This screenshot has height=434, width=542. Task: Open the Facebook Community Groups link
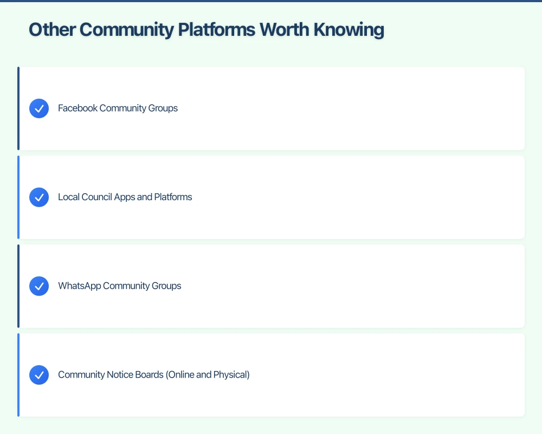(x=118, y=108)
